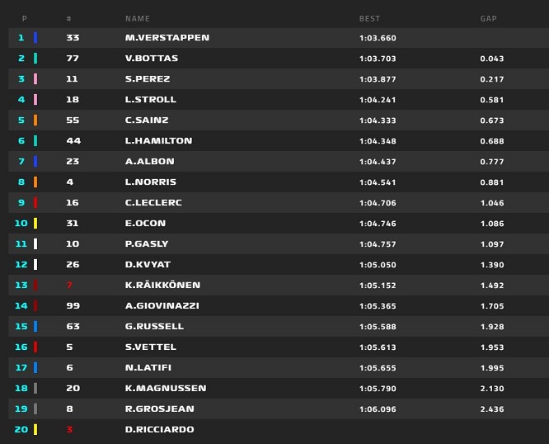The width and height of the screenshot is (549, 444).
Task: Click the orange team bar beside C.SAINZ
Action: pos(35,120)
